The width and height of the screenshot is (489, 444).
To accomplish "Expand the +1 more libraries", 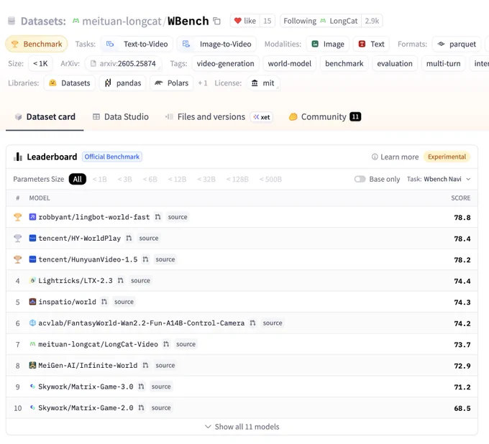I will tap(203, 83).
